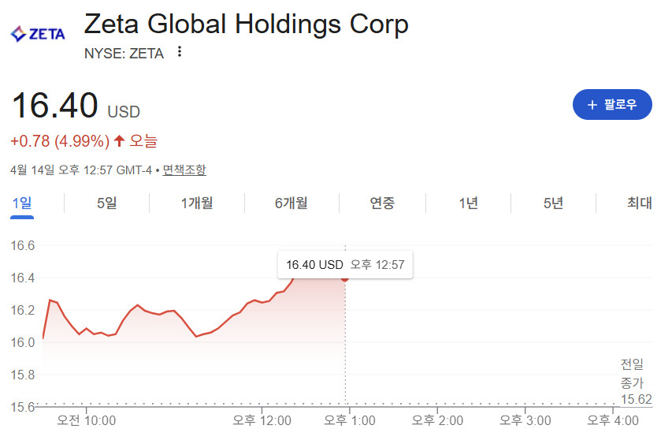Screen dimensions: 672x429
Task: Click the Zeta Global Holdings Corp title
Action: (246, 24)
